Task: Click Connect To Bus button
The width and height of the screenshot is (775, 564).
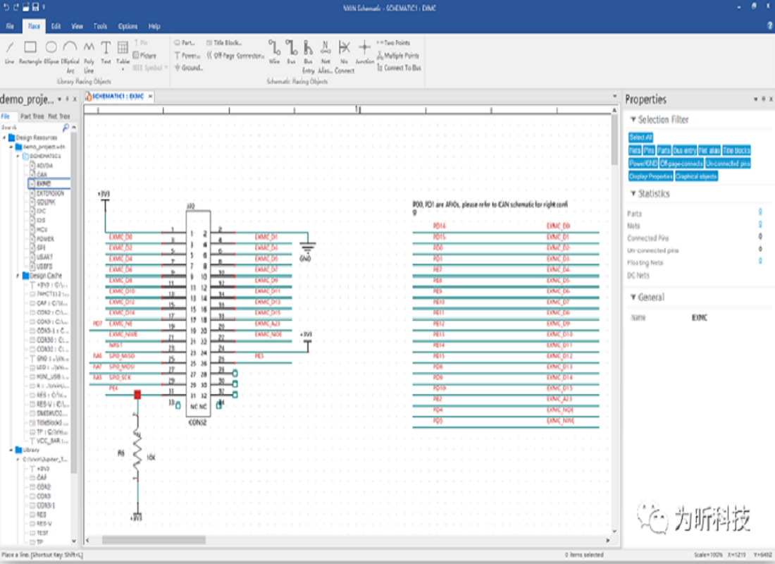Action: click(x=398, y=68)
